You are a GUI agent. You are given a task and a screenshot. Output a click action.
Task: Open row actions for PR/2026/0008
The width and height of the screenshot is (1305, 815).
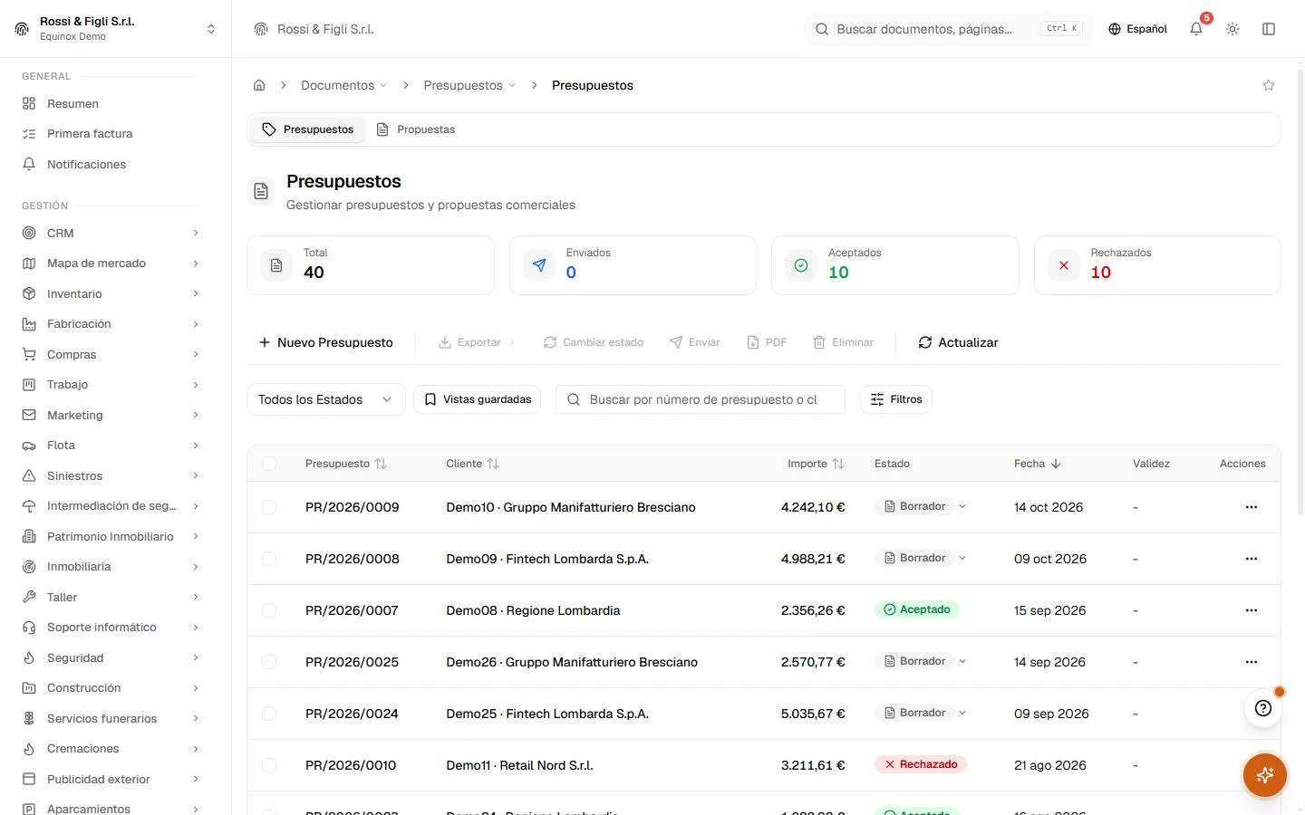(x=1252, y=559)
